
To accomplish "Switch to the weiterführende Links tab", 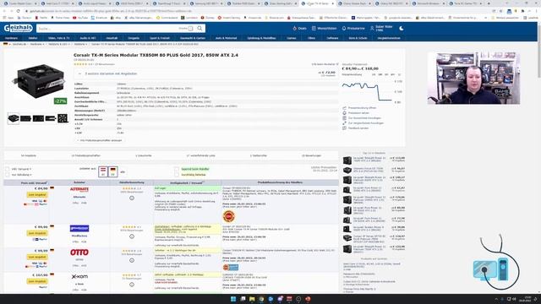I will click(x=200, y=155).
